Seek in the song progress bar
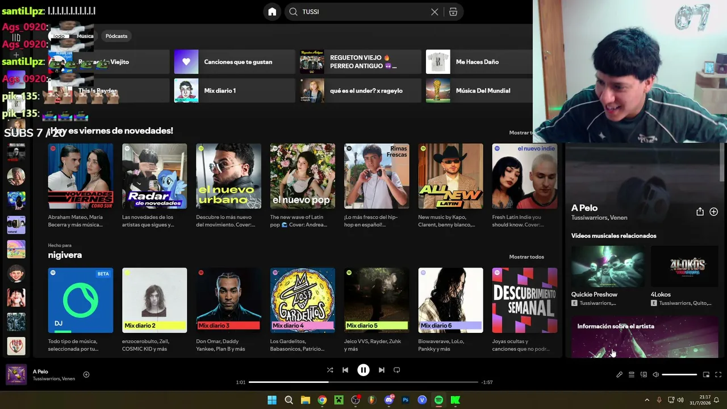 click(363, 382)
